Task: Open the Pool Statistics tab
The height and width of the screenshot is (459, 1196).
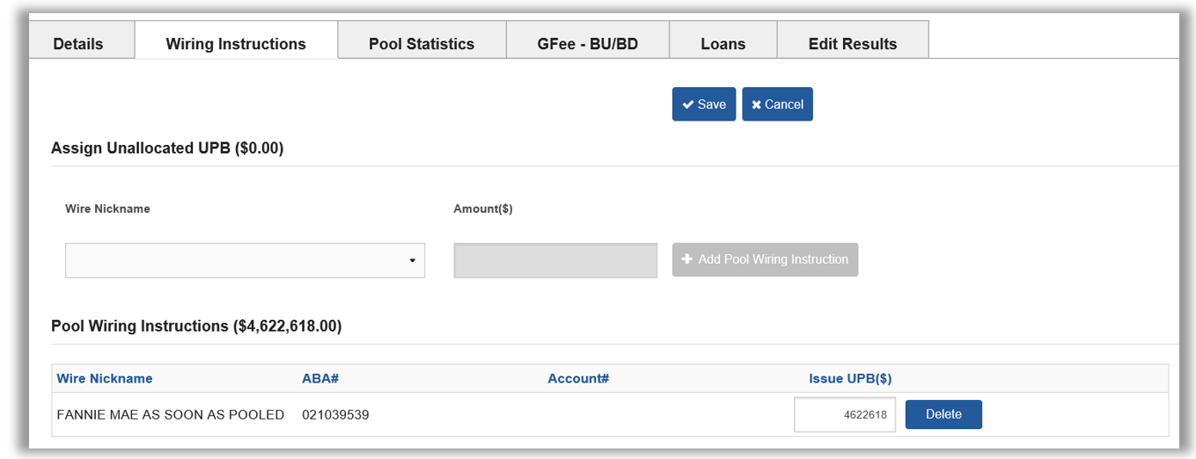Action: [x=422, y=43]
